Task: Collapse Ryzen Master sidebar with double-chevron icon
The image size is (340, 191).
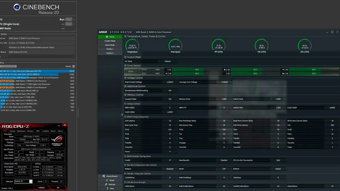Action: (x=122, y=115)
